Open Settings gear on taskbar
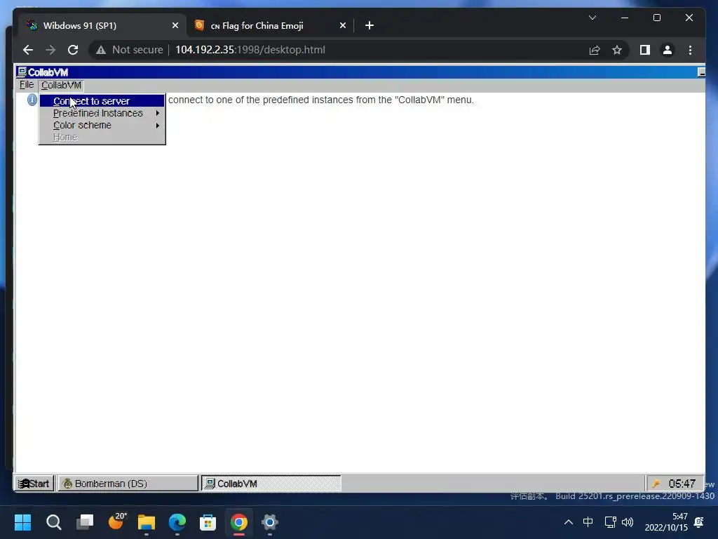This screenshot has width=718, height=539. point(270,522)
